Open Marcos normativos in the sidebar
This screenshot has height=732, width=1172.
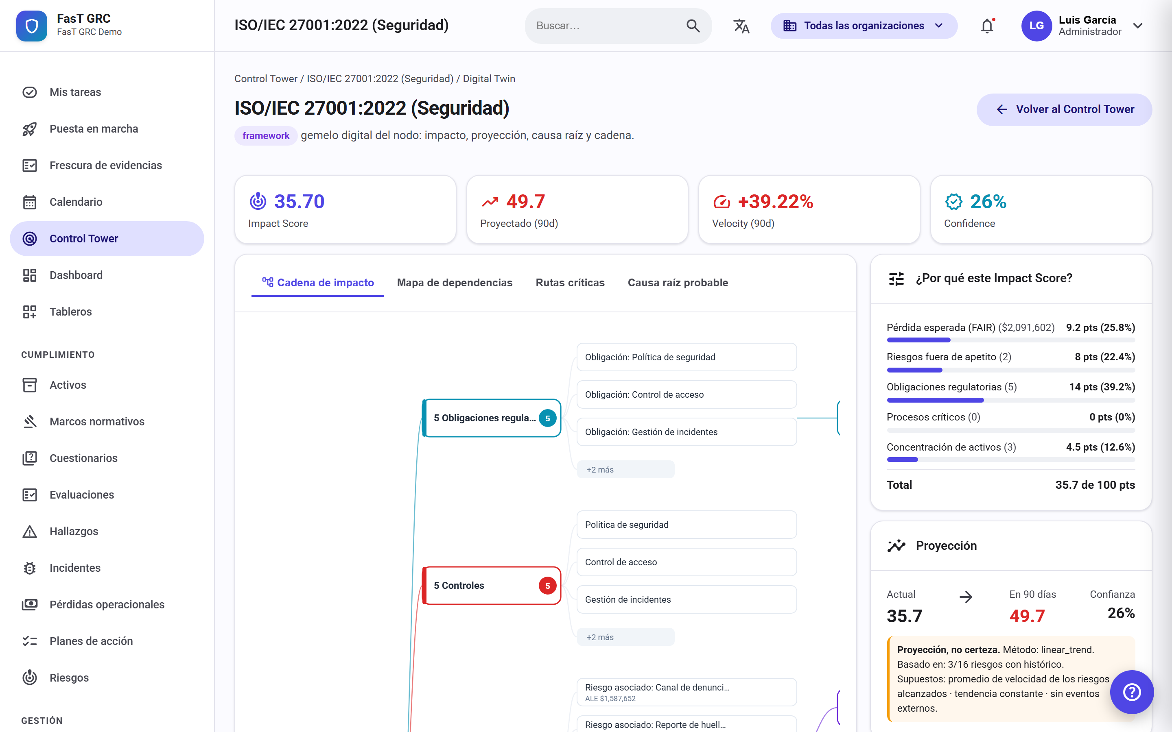click(x=107, y=422)
